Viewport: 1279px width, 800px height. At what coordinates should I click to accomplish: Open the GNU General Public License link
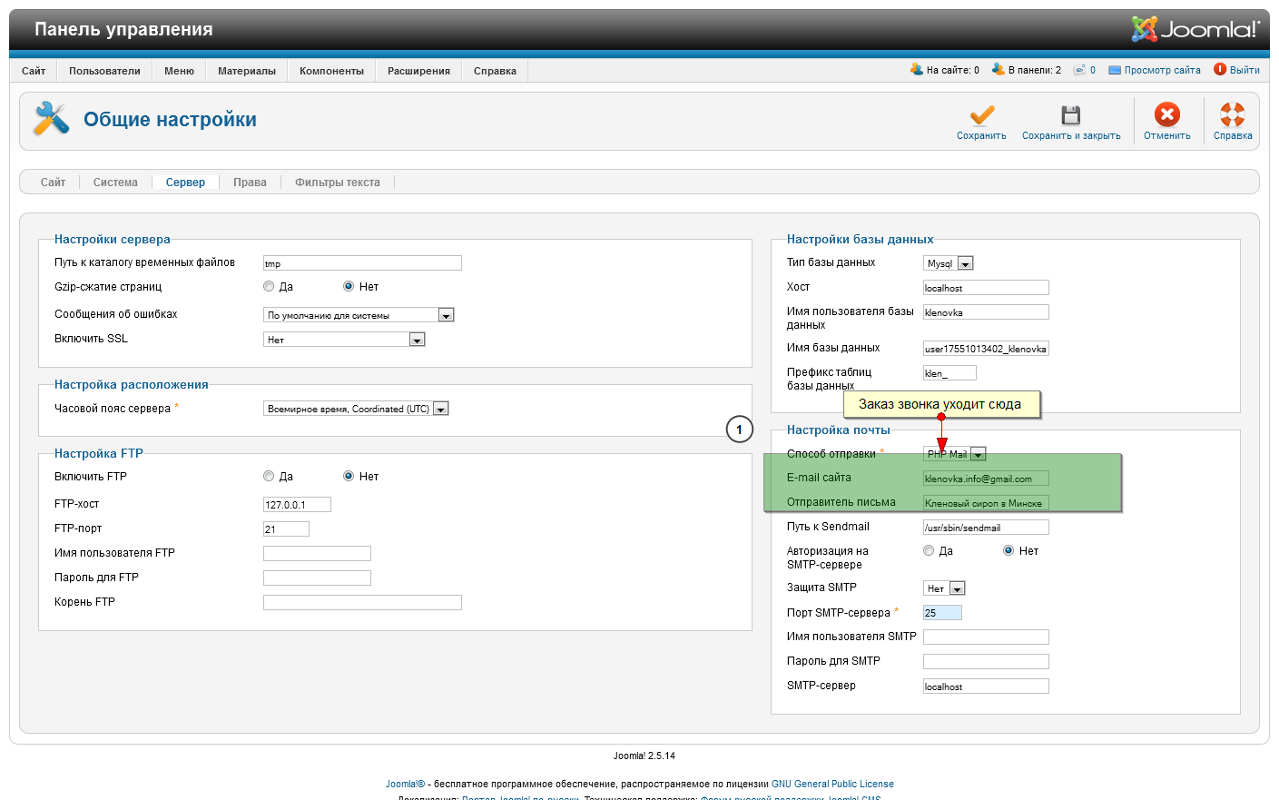(x=832, y=784)
